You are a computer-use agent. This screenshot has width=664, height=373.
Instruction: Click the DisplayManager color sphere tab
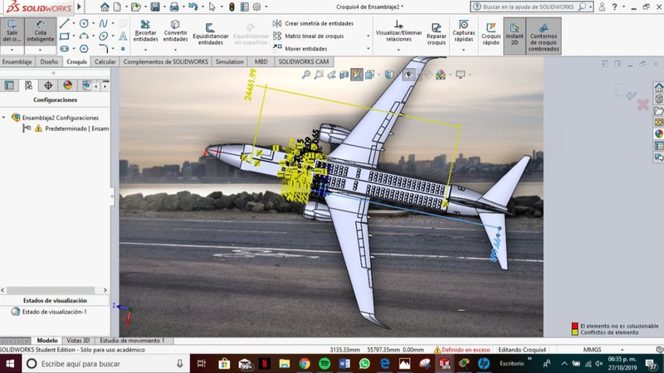pyautogui.click(x=67, y=85)
